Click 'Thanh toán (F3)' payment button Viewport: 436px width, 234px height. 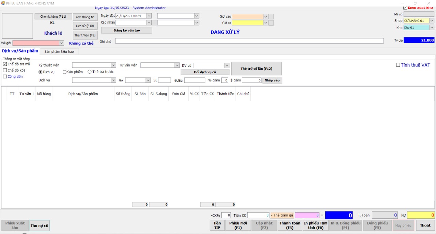click(x=290, y=225)
